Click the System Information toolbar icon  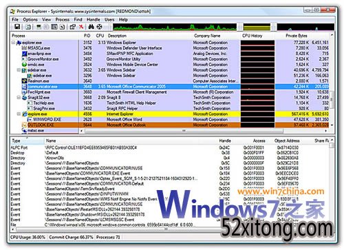pos(39,27)
